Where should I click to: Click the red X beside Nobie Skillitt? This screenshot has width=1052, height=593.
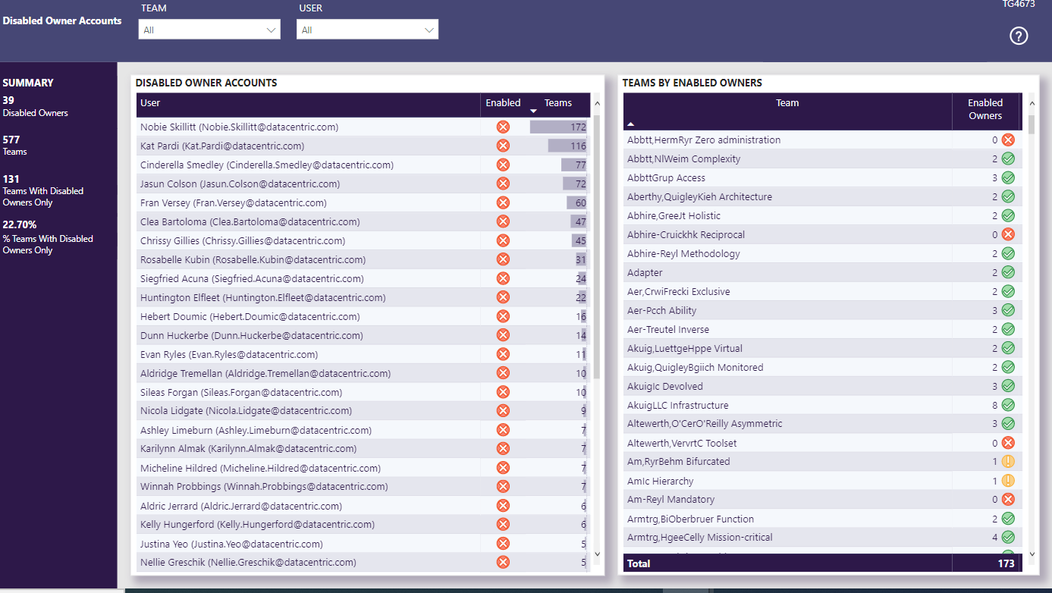[503, 127]
